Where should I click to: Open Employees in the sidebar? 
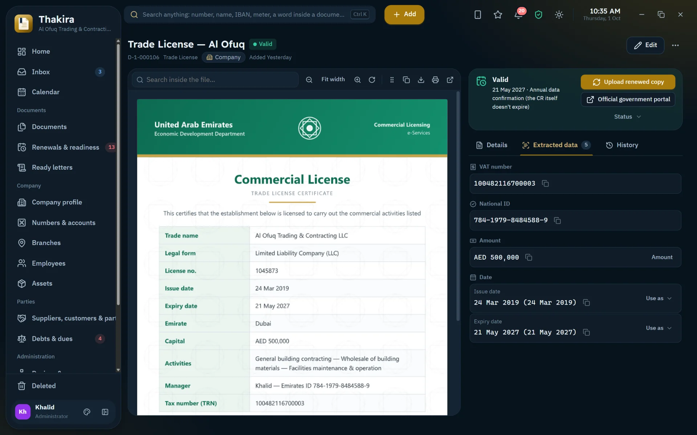point(61,263)
